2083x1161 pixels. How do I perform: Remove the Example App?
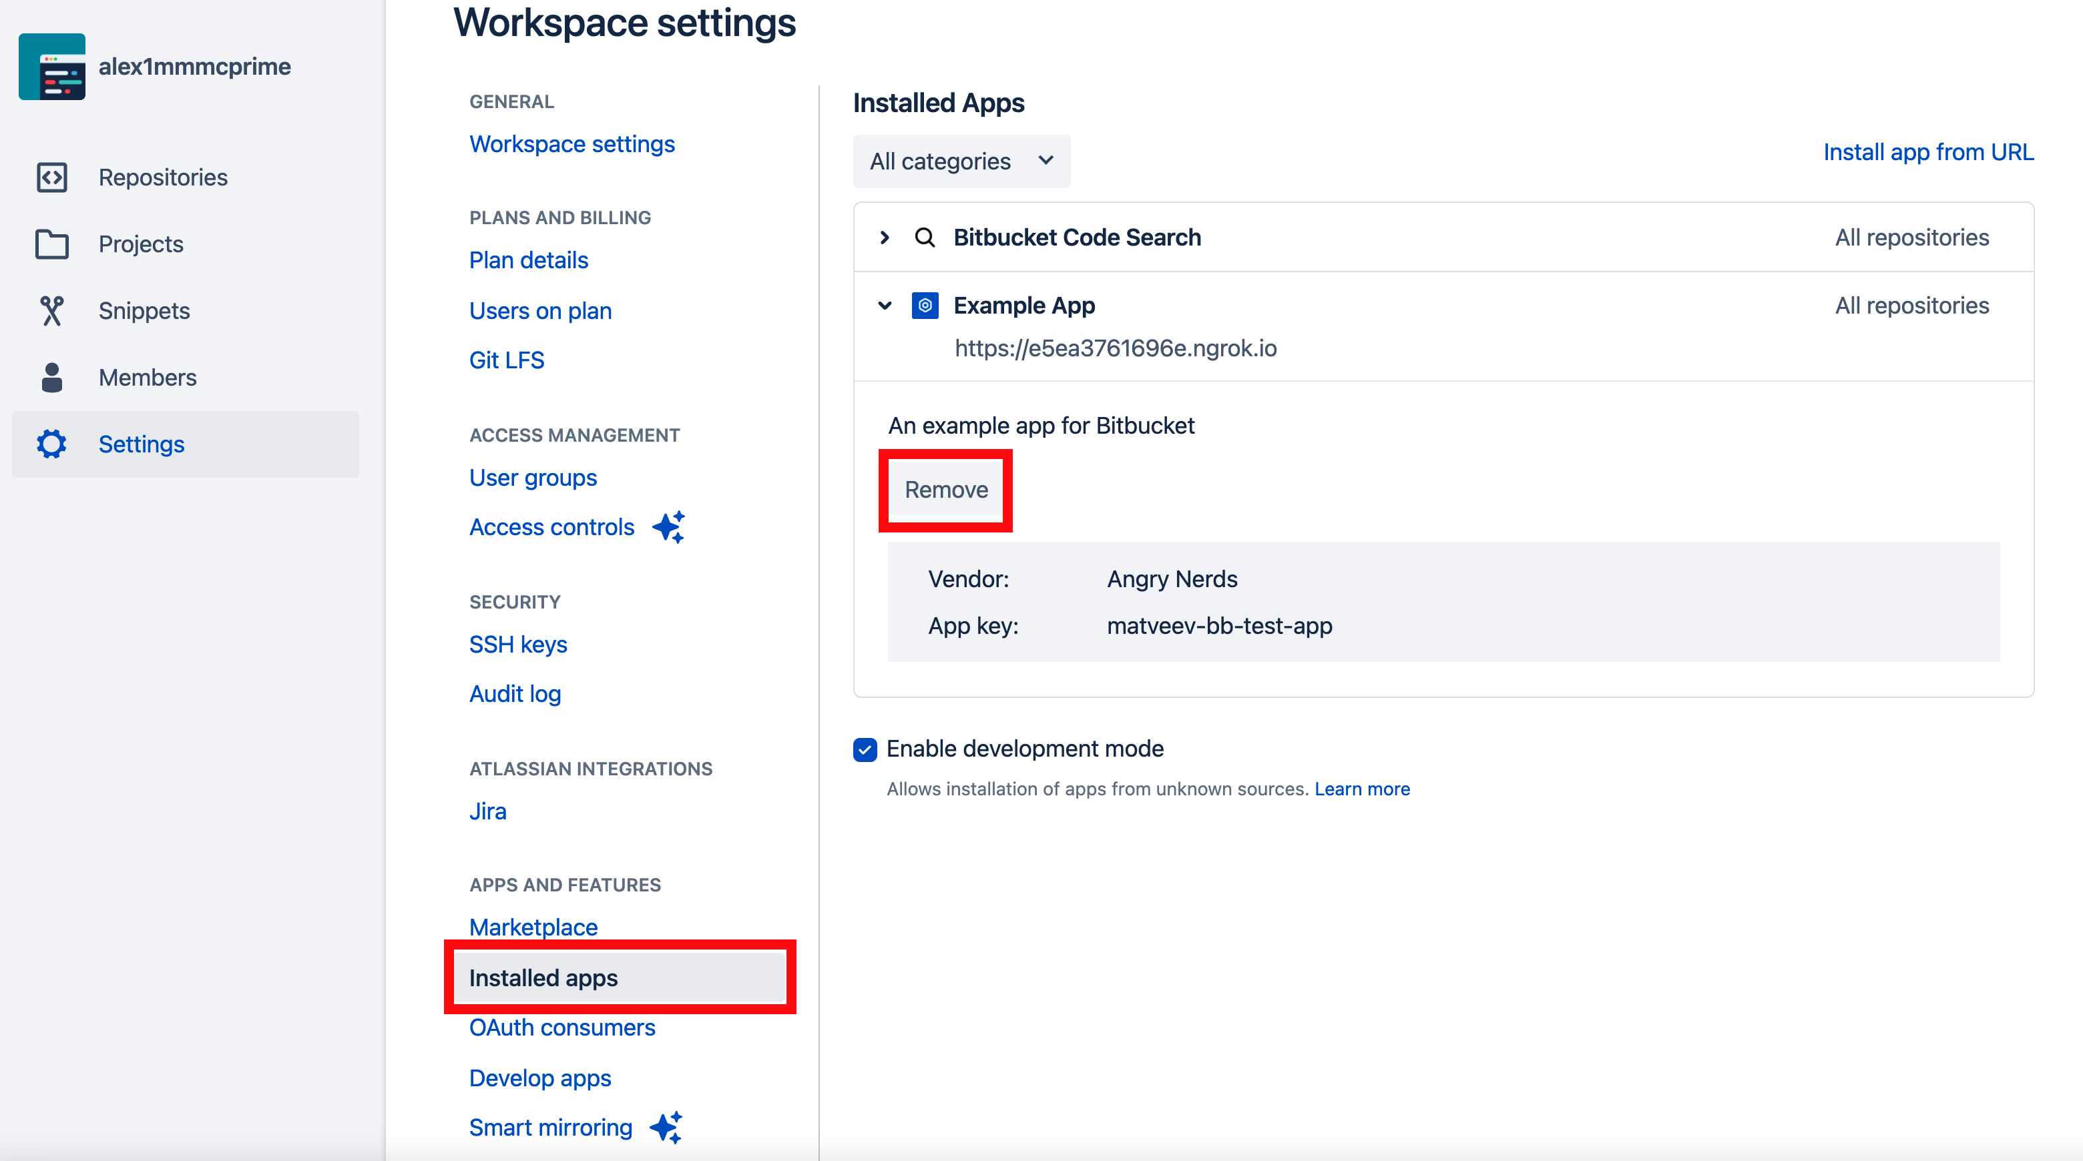[946, 490]
